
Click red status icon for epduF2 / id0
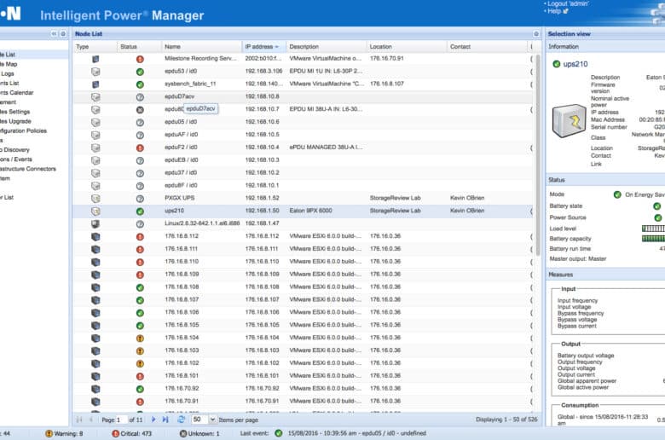pyautogui.click(x=140, y=148)
